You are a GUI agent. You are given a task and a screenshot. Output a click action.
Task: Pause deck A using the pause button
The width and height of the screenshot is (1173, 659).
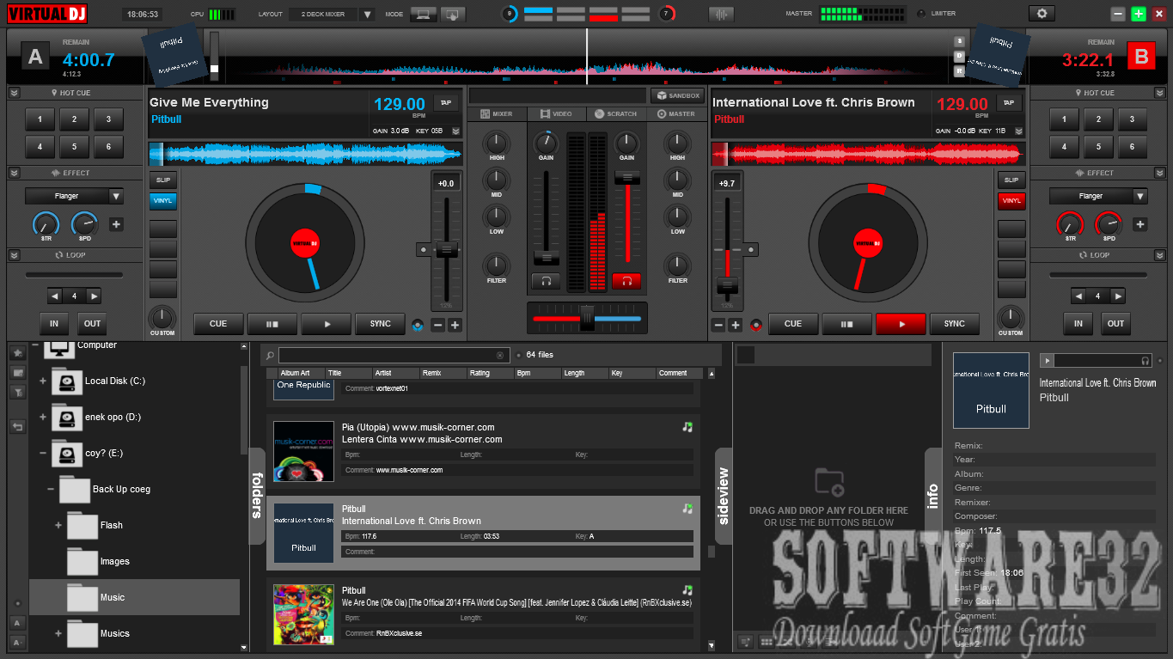(272, 324)
